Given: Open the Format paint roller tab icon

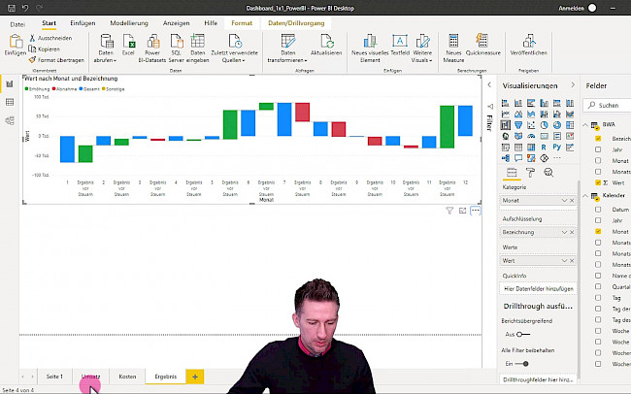Looking at the screenshot, I should click(x=530, y=173).
